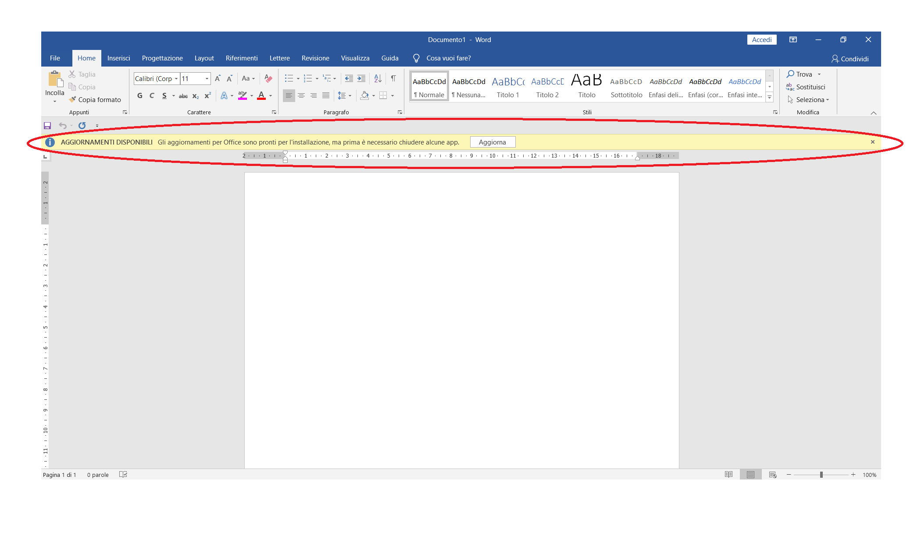Toggle strikethrough formatting
Image resolution: width=921 pixels, height=543 pixels.
pos(183,95)
